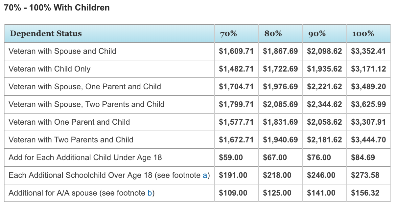Viewport: 397px width, 210px height.
Task: Select Veteran with One Parent and Child label
Action: pyautogui.click(x=69, y=122)
